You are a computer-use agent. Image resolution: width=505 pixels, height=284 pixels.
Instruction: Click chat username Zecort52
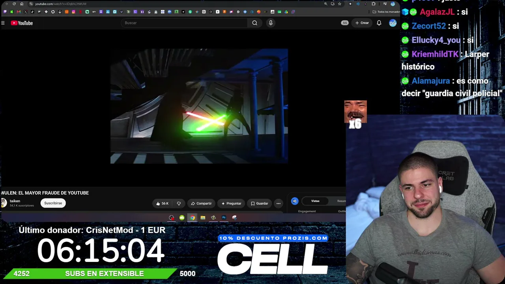click(x=428, y=26)
